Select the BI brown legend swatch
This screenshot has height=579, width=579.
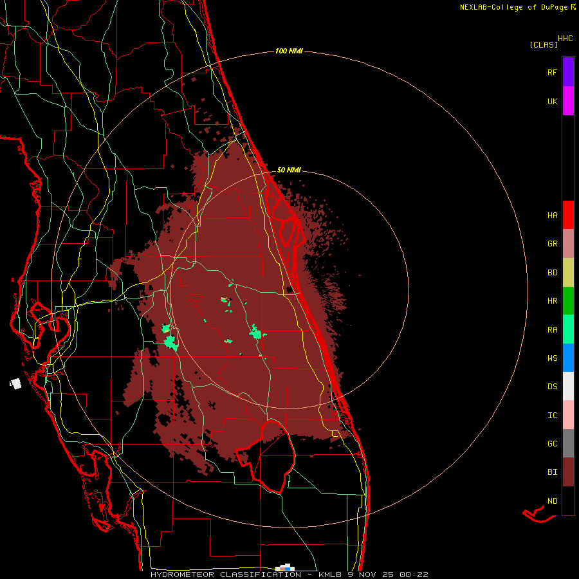(x=568, y=472)
